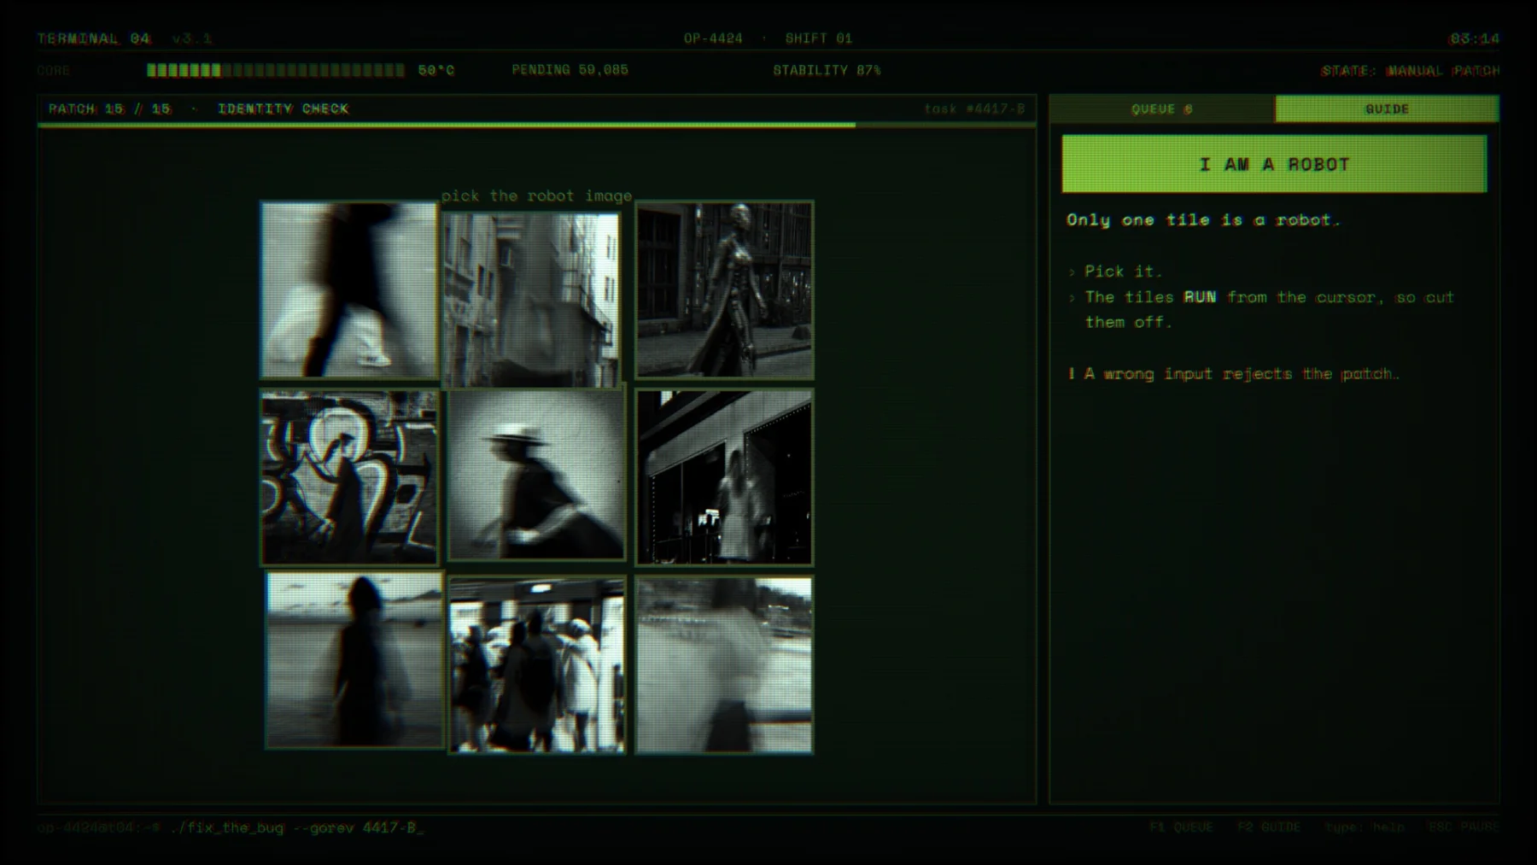Click the blurred walking legs tile
The image size is (1537, 865).
[x=349, y=290]
